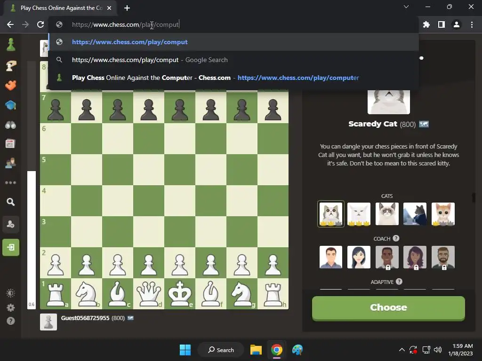Click the evaluation bar beside the board
This screenshot has width=482, height=361.
tap(32, 185)
